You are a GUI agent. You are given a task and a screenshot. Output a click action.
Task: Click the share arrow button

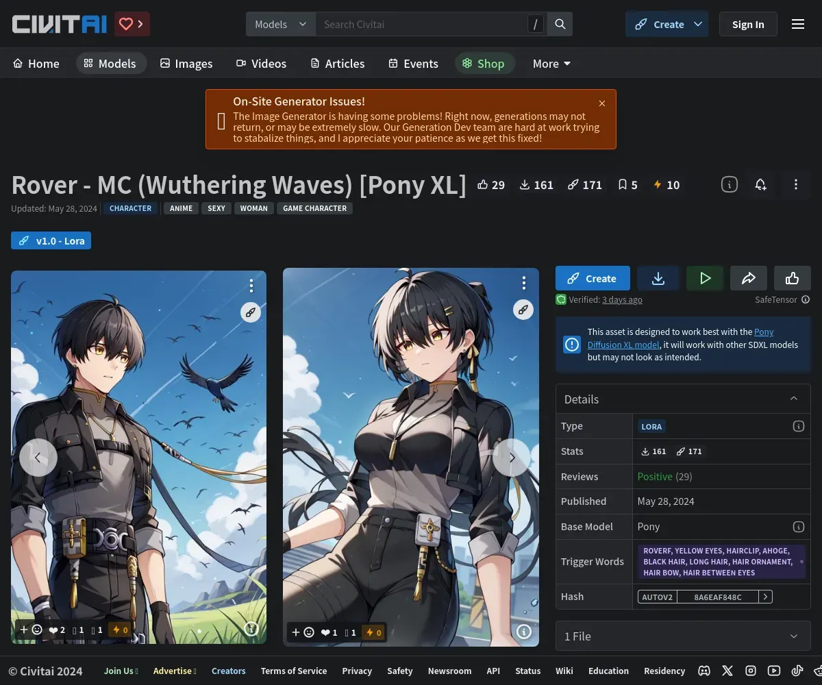pyautogui.click(x=749, y=278)
